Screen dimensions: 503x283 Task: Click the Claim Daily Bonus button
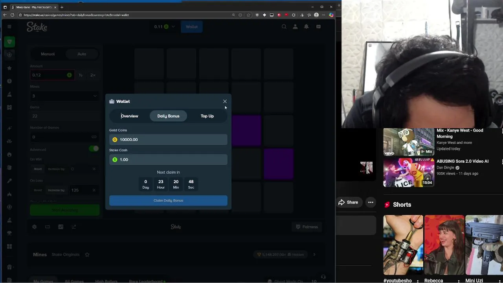pos(168,200)
